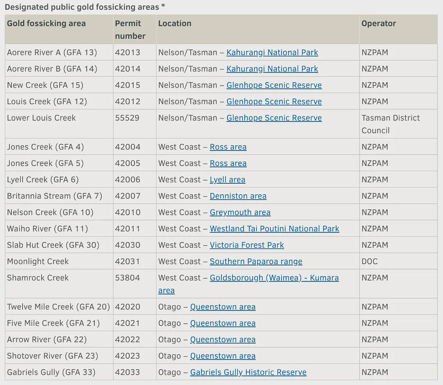
Task: Open Westland Tai Poutini National Park link
Action: 274,229
